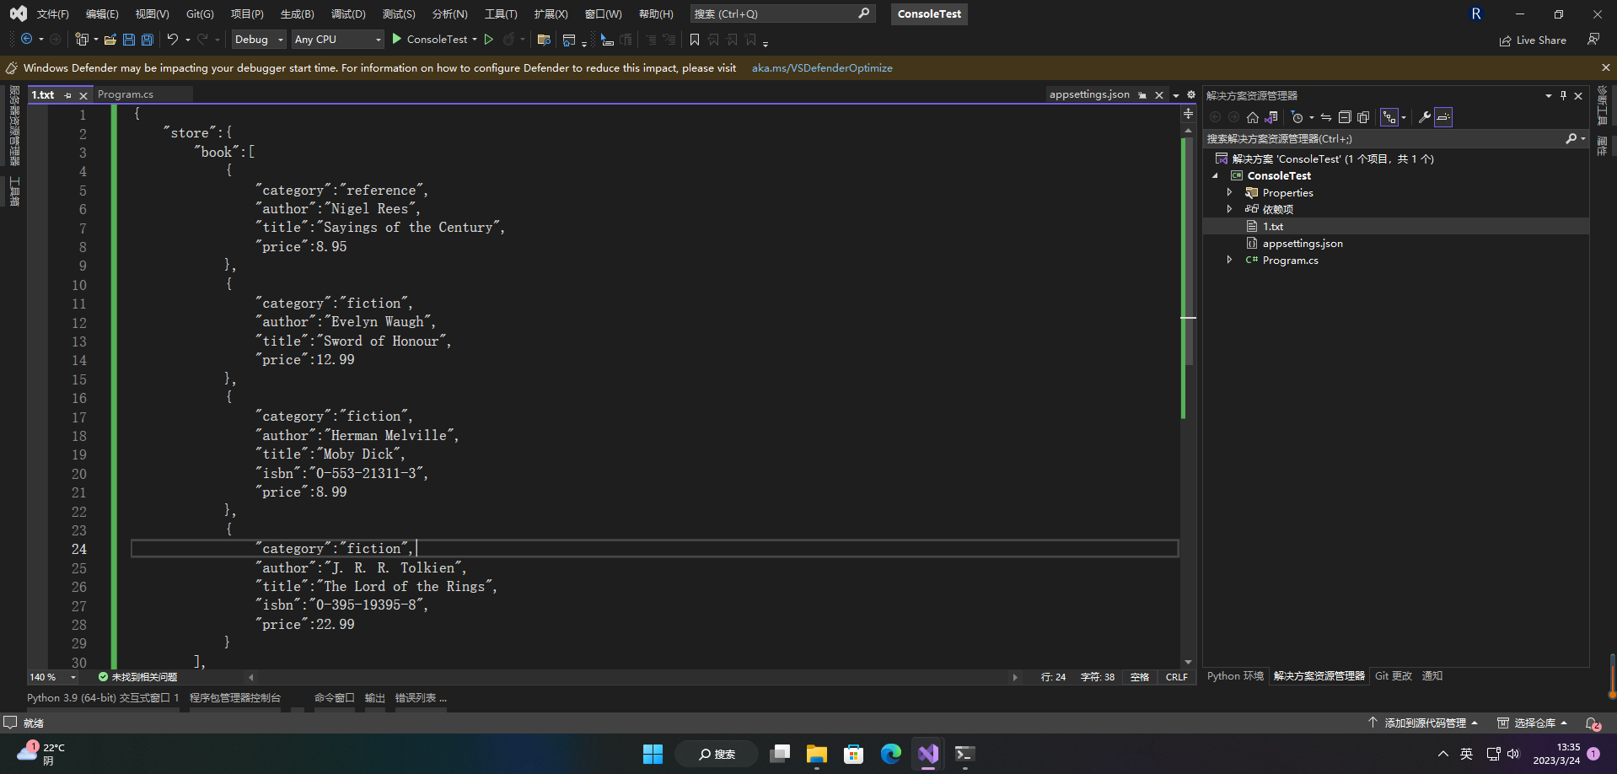This screenshot has height=774, width=1617.
Task: Click the Windows Start button
Action: pyautogui.click(x=653, y=754)
